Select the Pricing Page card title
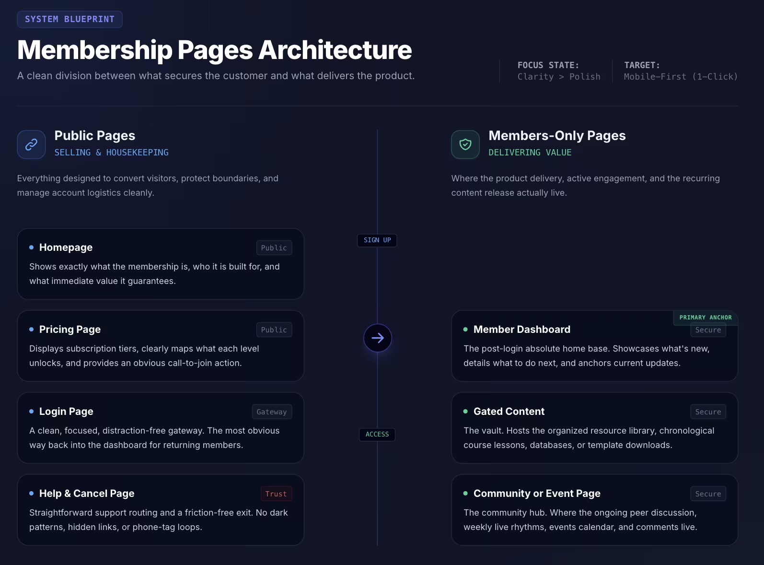The image size is (764, 565). (x=70, y=330)
